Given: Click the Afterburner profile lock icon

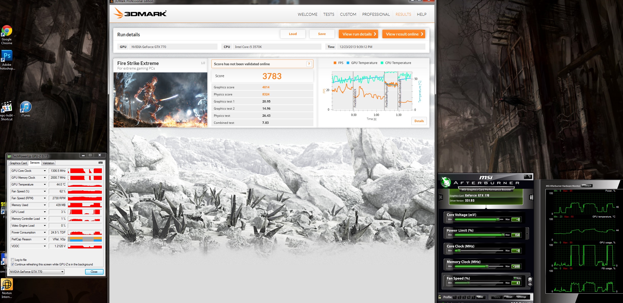Looking at the screenshot, I should 440,297.
